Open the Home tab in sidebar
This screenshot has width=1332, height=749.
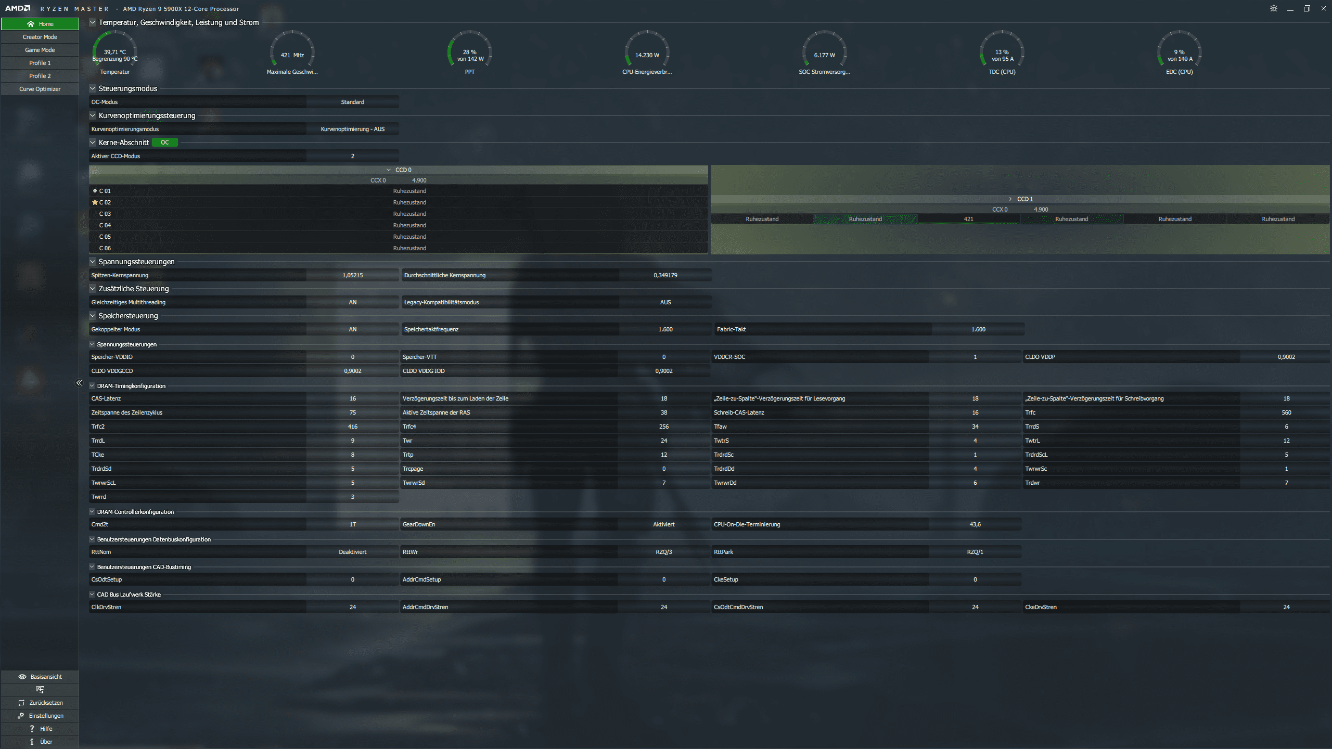(x=40, y=24)
